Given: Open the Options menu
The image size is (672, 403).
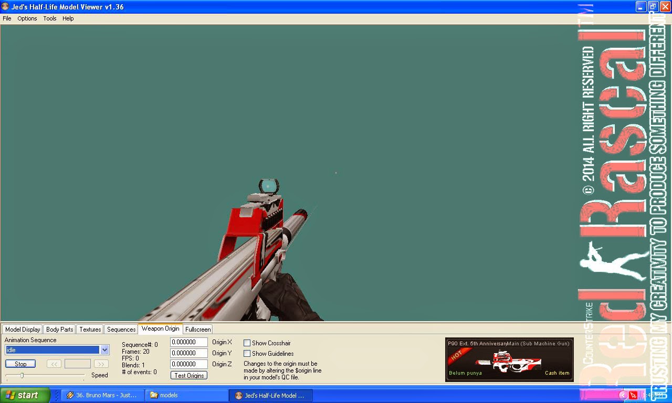Looking at the screenshot, I should pyautogui.click(x=27, y=18).
